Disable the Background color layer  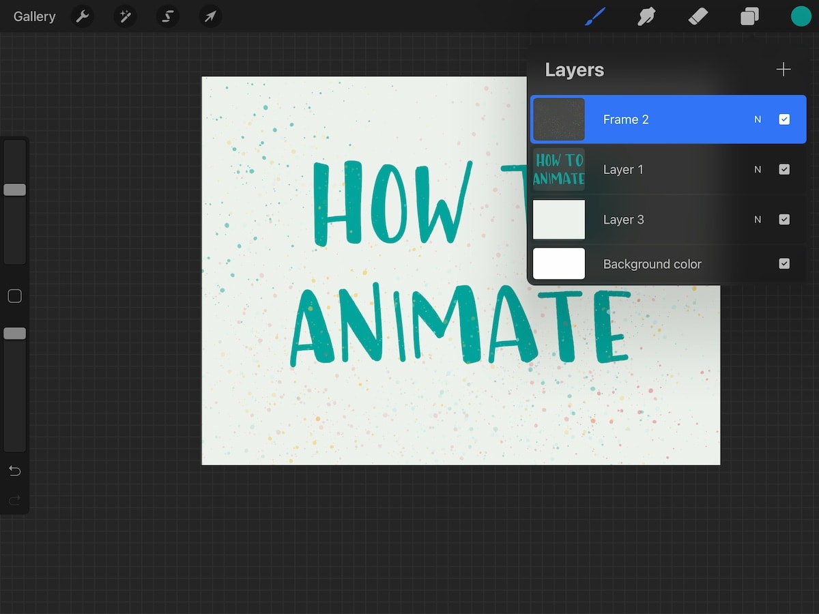click(784, 263)
